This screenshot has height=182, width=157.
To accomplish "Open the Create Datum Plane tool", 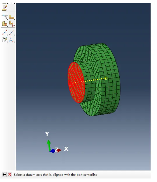I will 5,39.
